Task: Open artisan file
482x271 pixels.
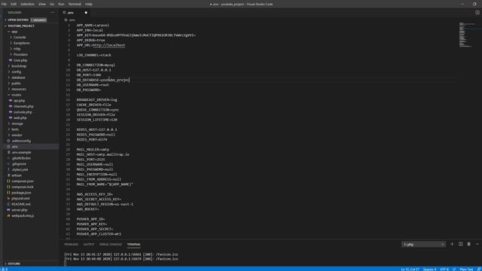Action: (x=17, y=175)
